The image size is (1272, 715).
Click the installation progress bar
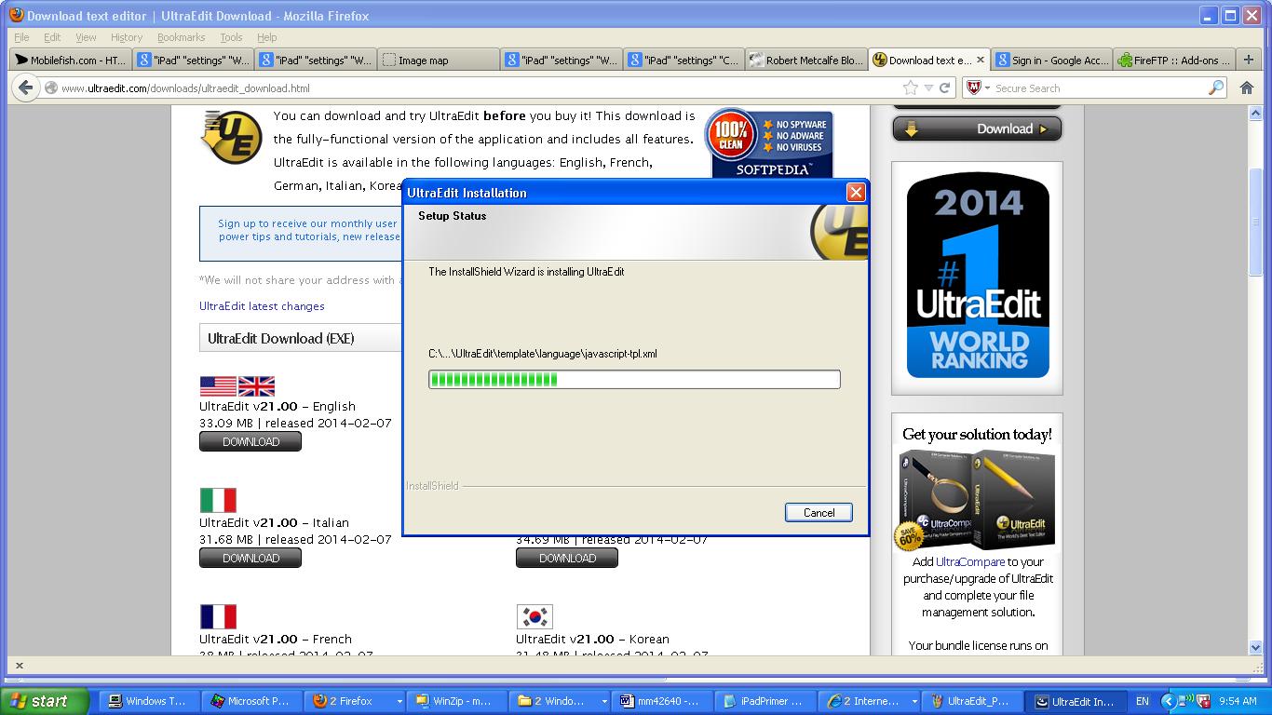[x=634, y=379]
